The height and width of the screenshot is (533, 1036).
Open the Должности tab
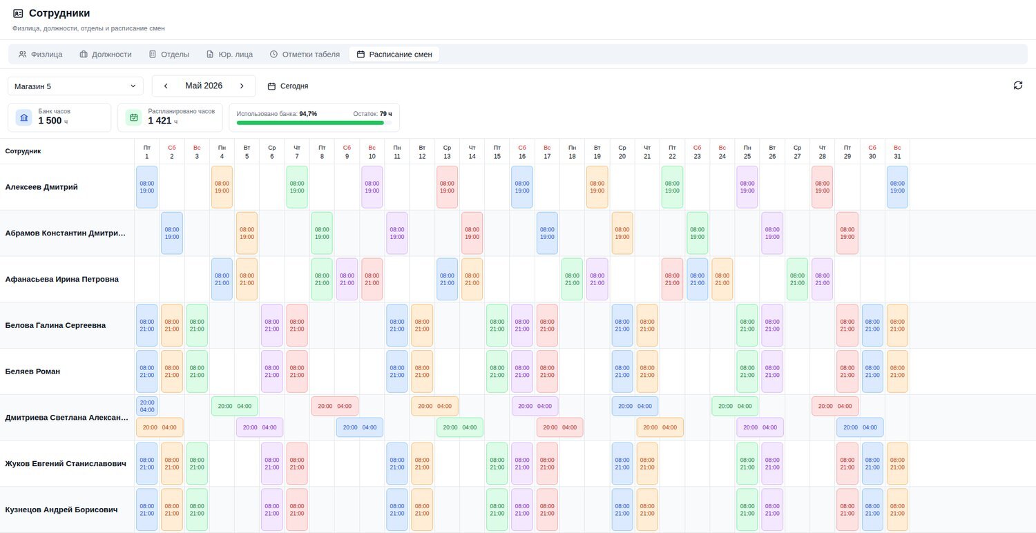[x=106, y=54]
